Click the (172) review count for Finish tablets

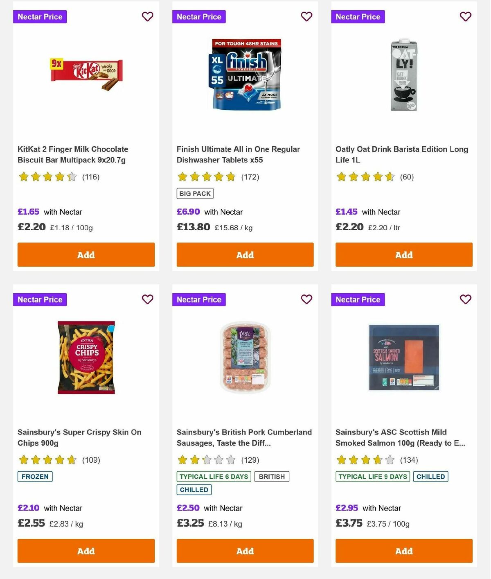[x=249, y=177]
